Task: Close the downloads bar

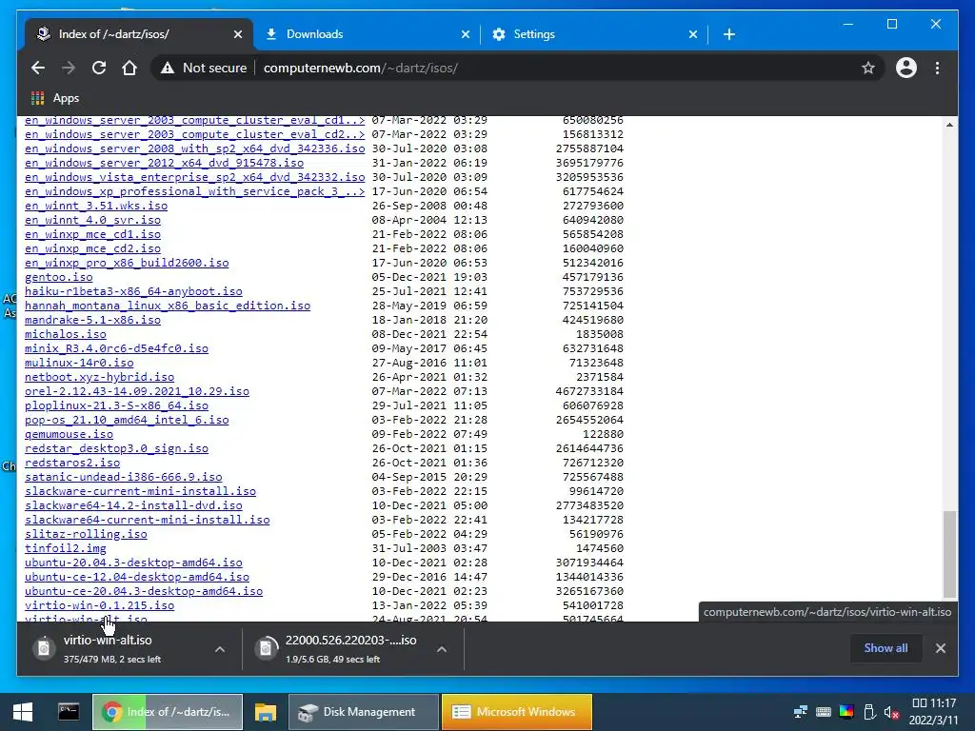Action: coord(940,647)
